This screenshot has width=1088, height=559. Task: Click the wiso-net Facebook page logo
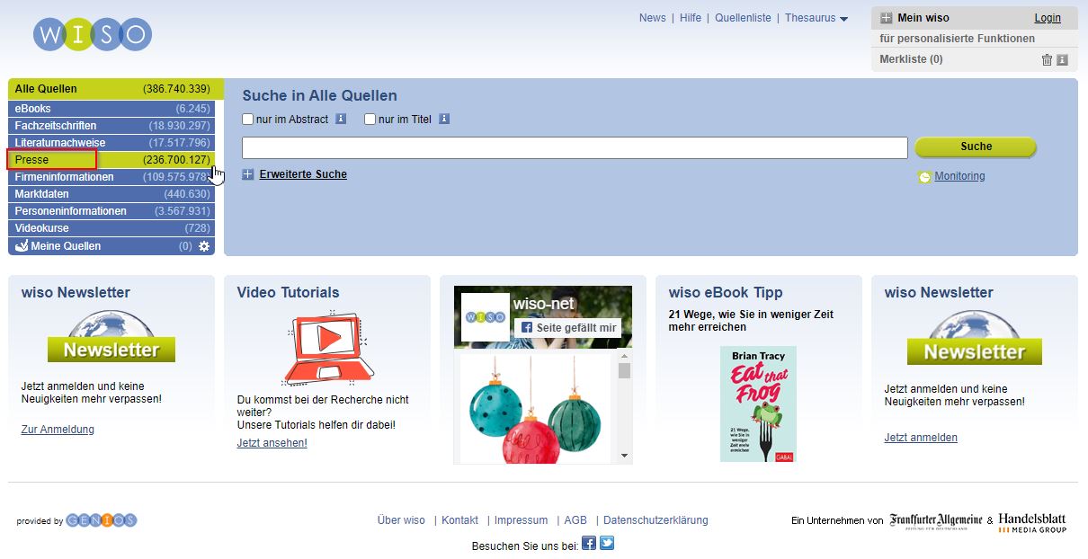point(485,317)
